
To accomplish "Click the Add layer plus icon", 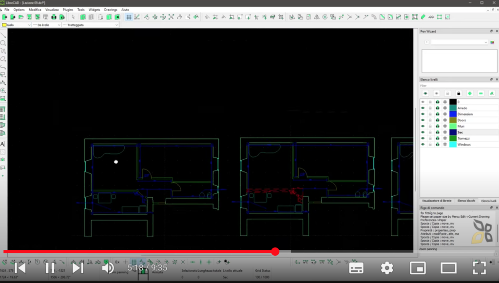I will point(470,94).
